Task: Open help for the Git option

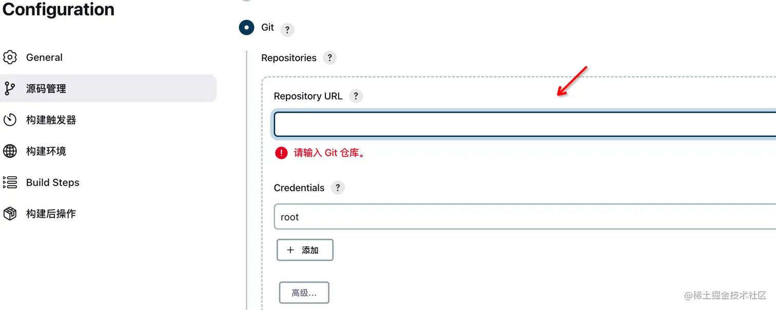Action: coord(287,30)
